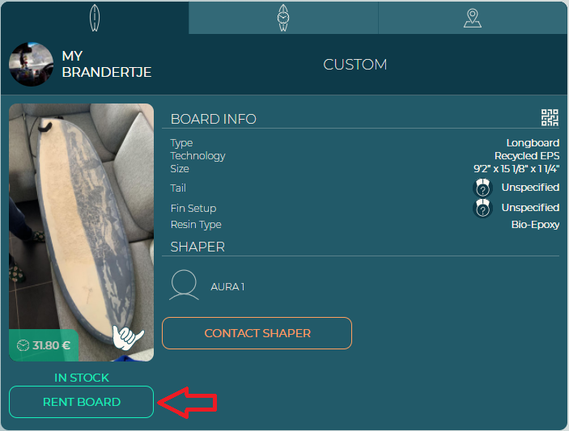This screenshot has width=569, height=431.
Task: Click the clock icon beside 31.80 € price
Action: [x=23, y=345]
